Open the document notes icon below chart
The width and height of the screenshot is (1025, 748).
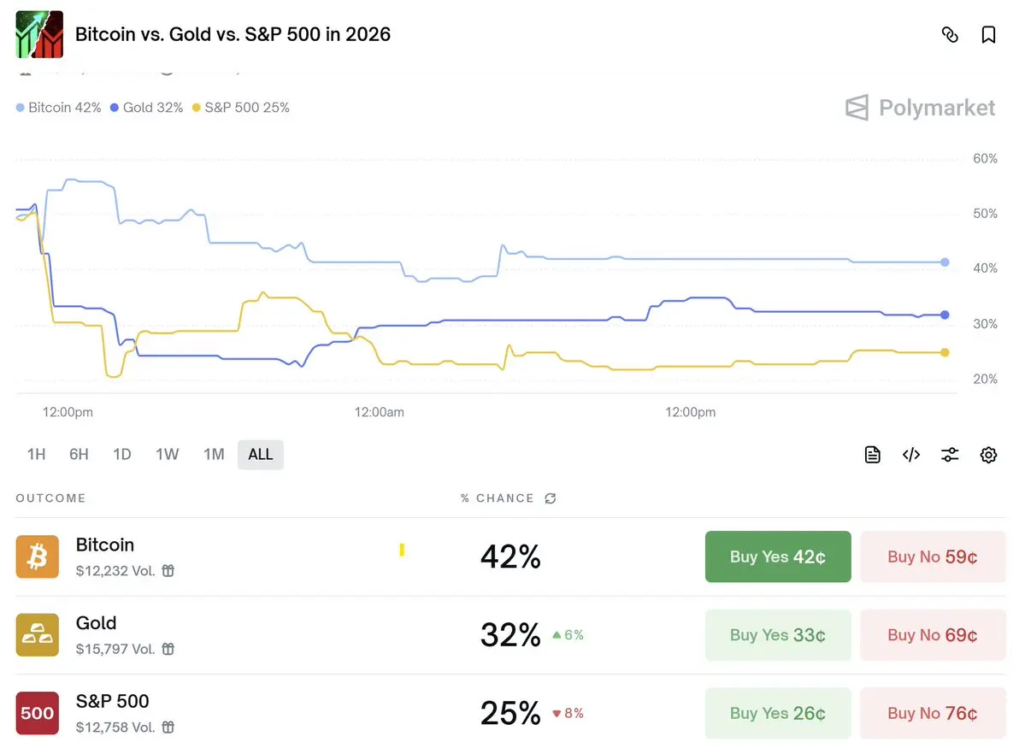872,455
